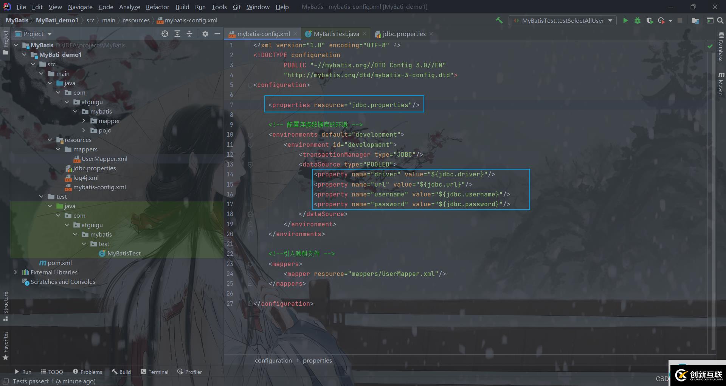Image resolution: width=726 pixels, height=386 pixels.
Task: Collapse the MyBati_demo1 module node
Action: [25, 54]
